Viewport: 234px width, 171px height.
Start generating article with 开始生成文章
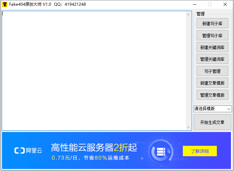(212, 122)
